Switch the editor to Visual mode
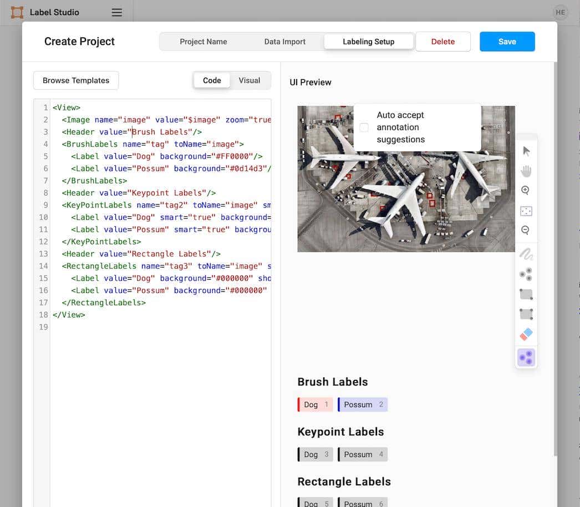 [249, 80]
